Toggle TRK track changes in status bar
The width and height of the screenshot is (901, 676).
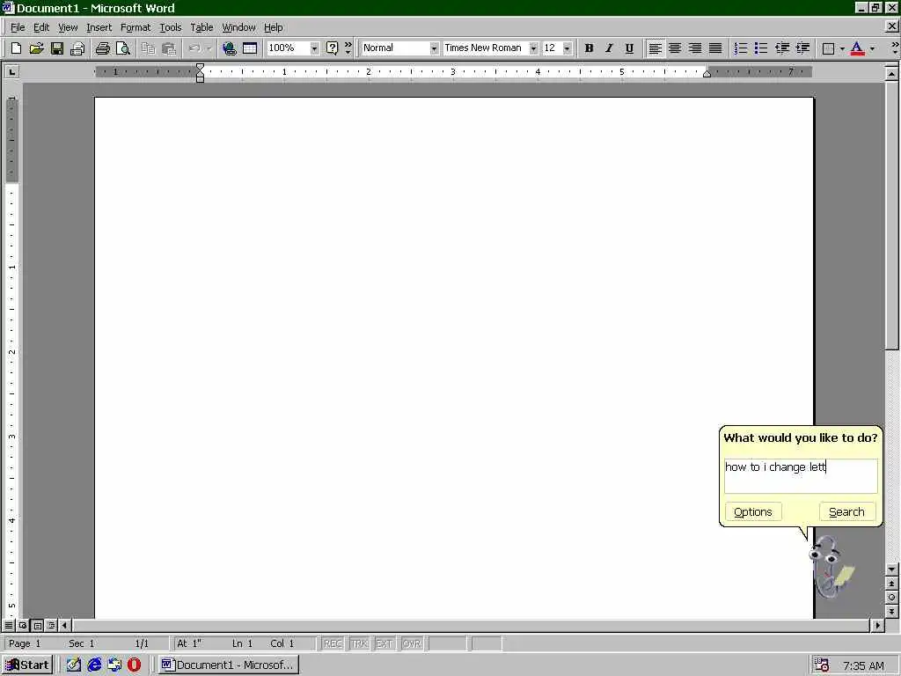[x=359, y=643]
